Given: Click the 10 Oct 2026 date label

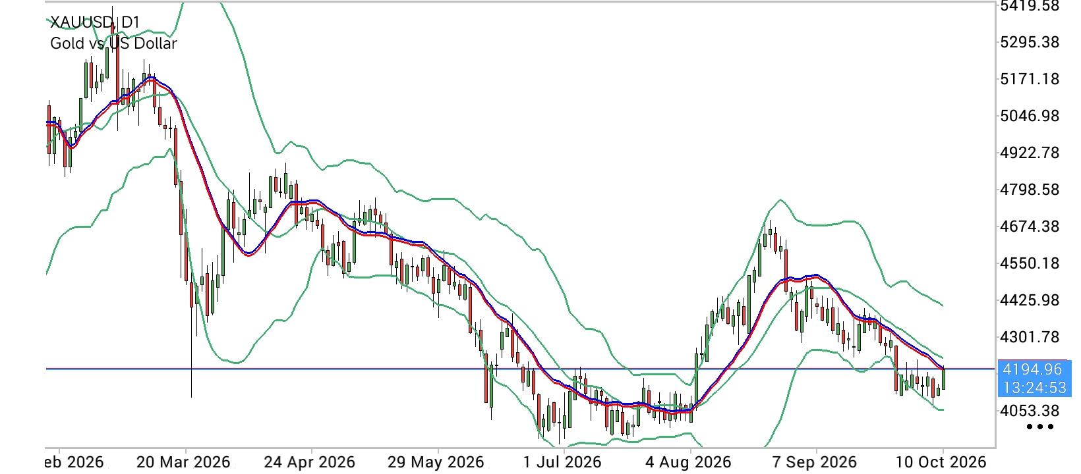Looking at the screenshot, I should click(x=941, y=461).
